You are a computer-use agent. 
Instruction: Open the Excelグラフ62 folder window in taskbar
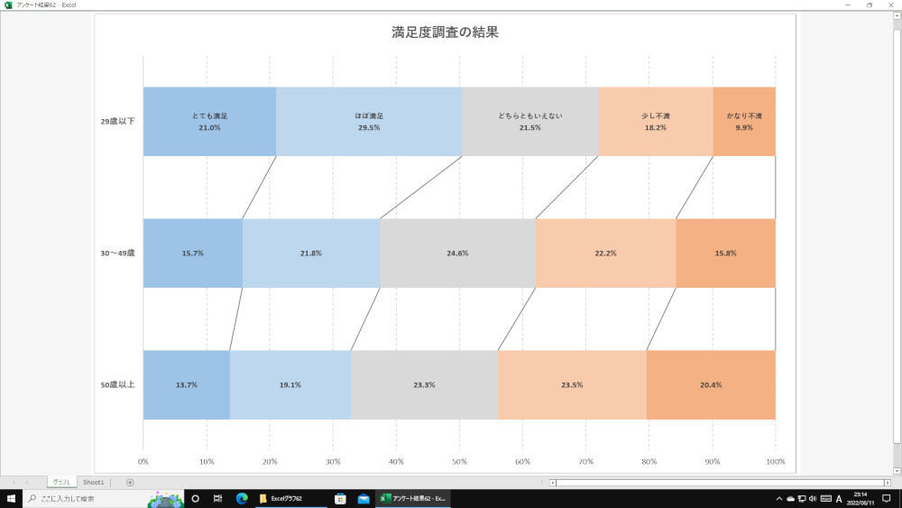[x=290, y=498]
